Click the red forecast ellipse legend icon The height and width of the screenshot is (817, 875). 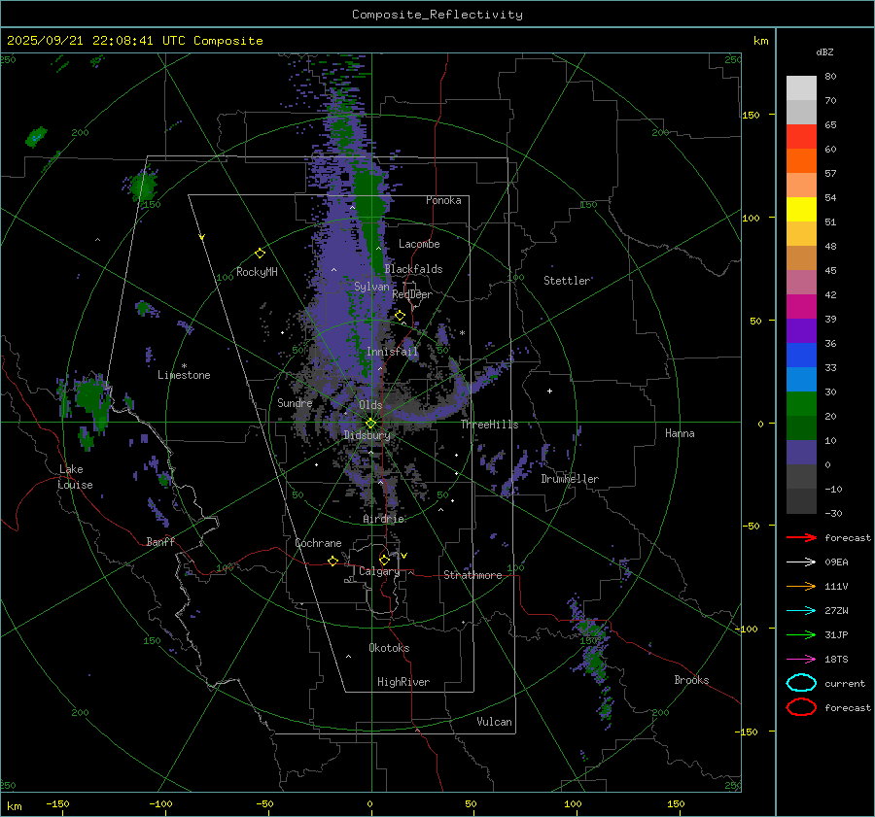800,707
